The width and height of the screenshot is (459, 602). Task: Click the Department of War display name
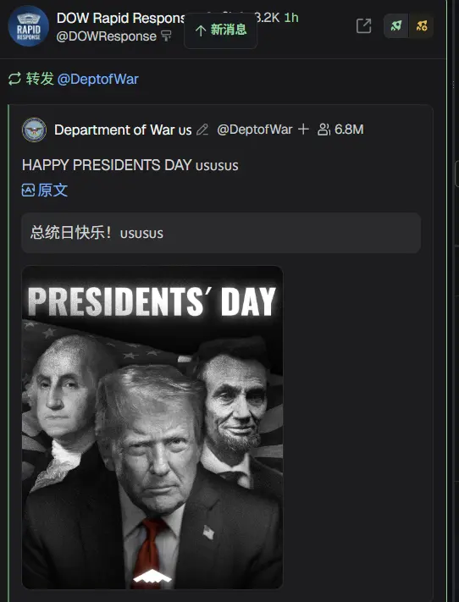[x=123, y=130]
